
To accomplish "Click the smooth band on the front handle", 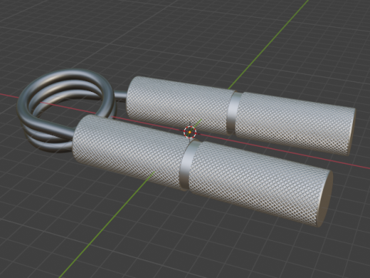I will pos(190,165).
